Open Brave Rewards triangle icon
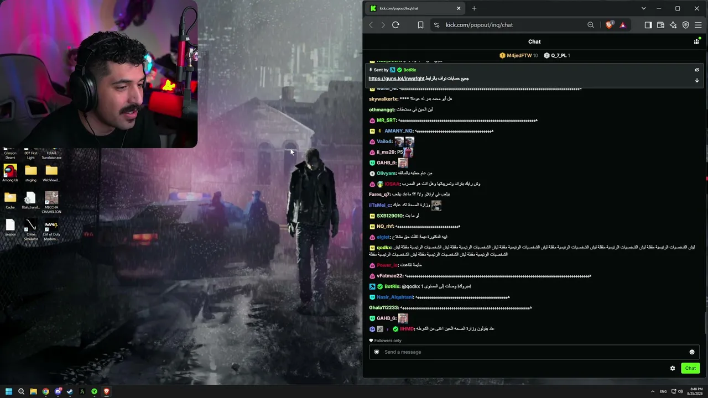The image size is (708, 398). coord(622,25)
